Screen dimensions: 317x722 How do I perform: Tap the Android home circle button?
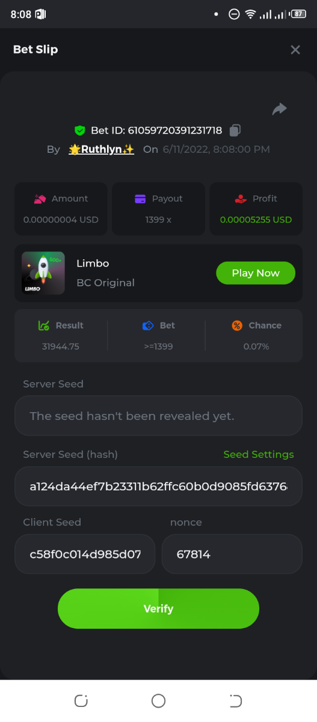click(x=158, y=700)
